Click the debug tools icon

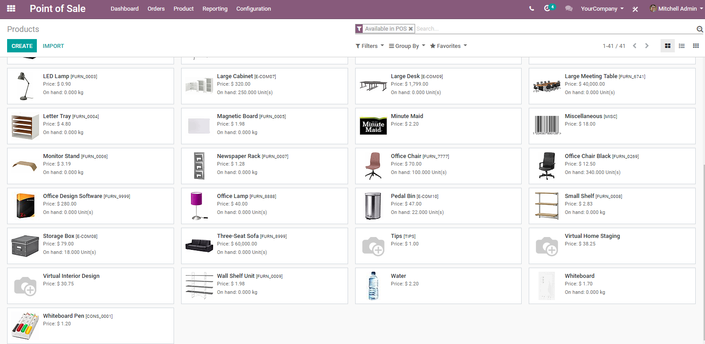tap(635, 9)
